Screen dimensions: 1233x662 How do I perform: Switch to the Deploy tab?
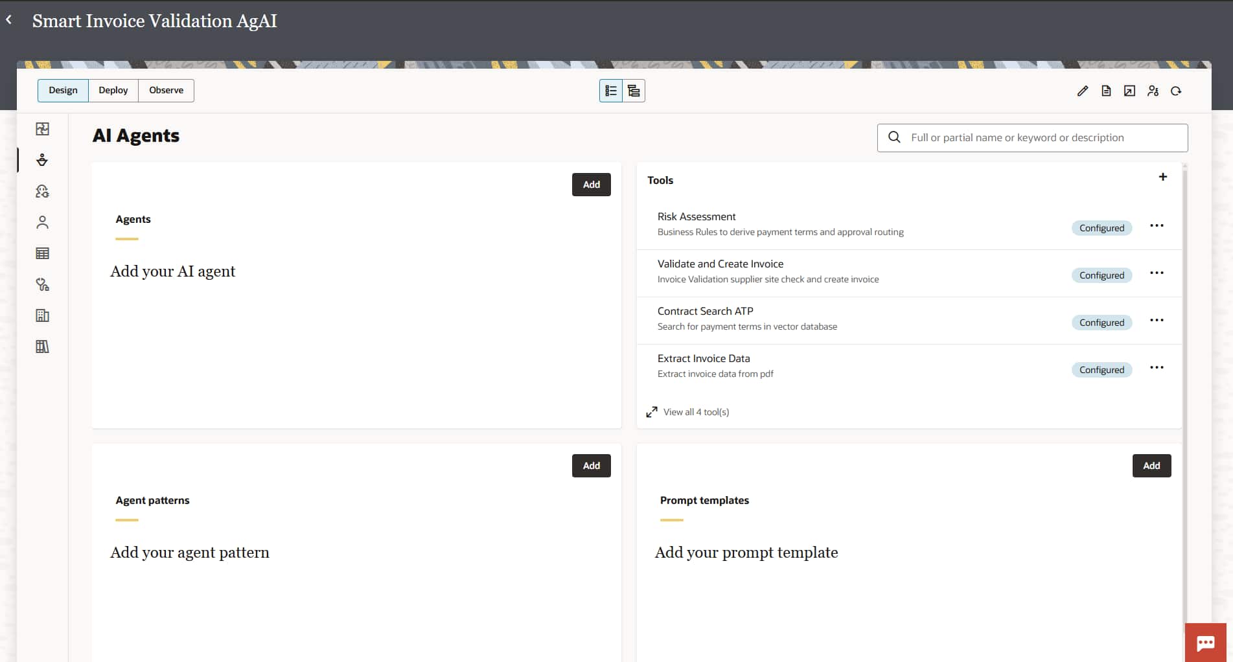pyautogui.click(x=113, y=90)
